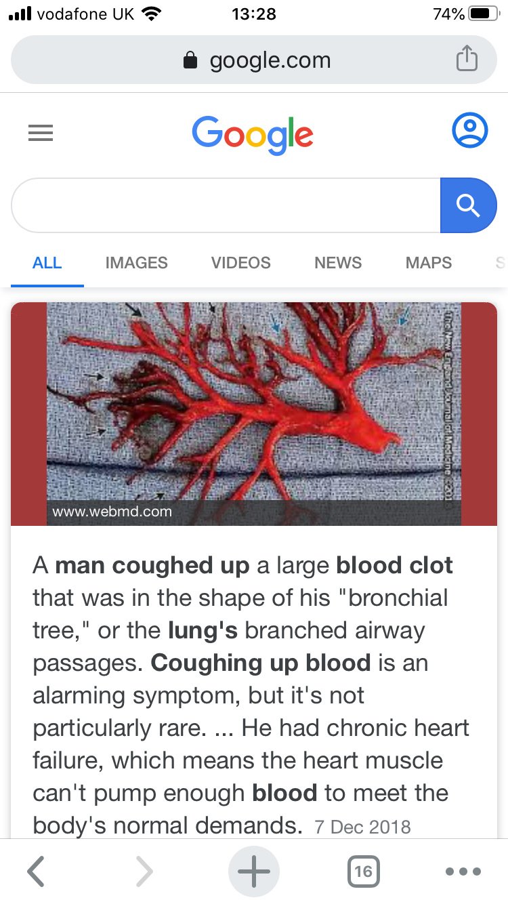Click the Google logo
The image size is (508, 904).
coord(253,133)
